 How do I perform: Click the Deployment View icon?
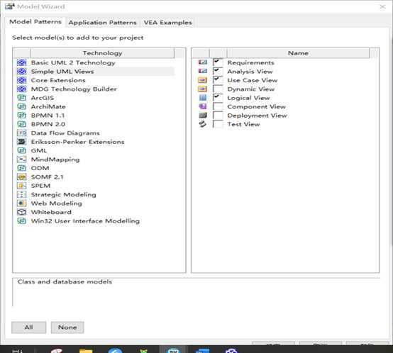pos(202,116)
